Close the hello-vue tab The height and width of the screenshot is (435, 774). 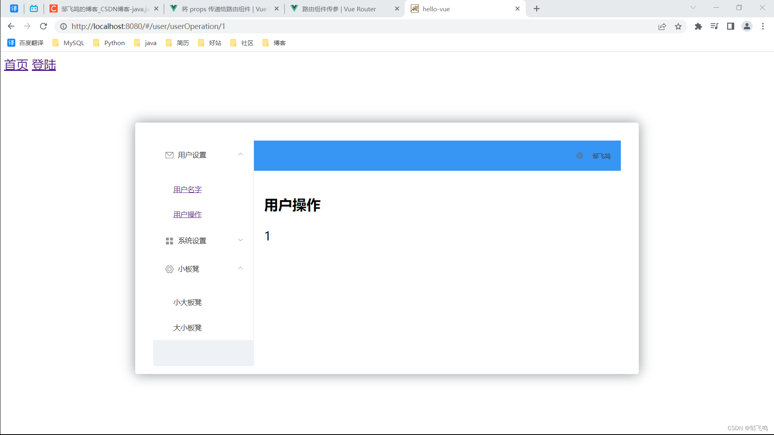tap(518, 9)
